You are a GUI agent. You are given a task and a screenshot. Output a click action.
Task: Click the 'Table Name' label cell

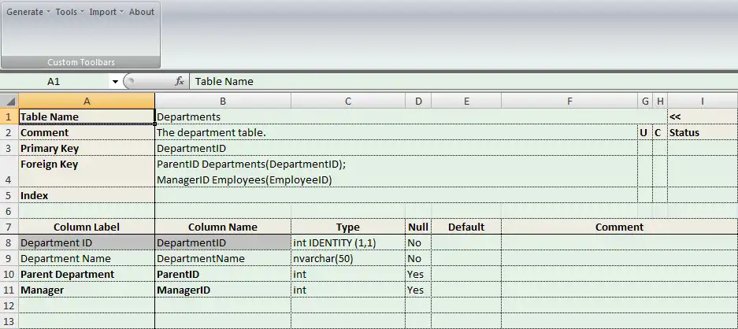click(87, 116)
